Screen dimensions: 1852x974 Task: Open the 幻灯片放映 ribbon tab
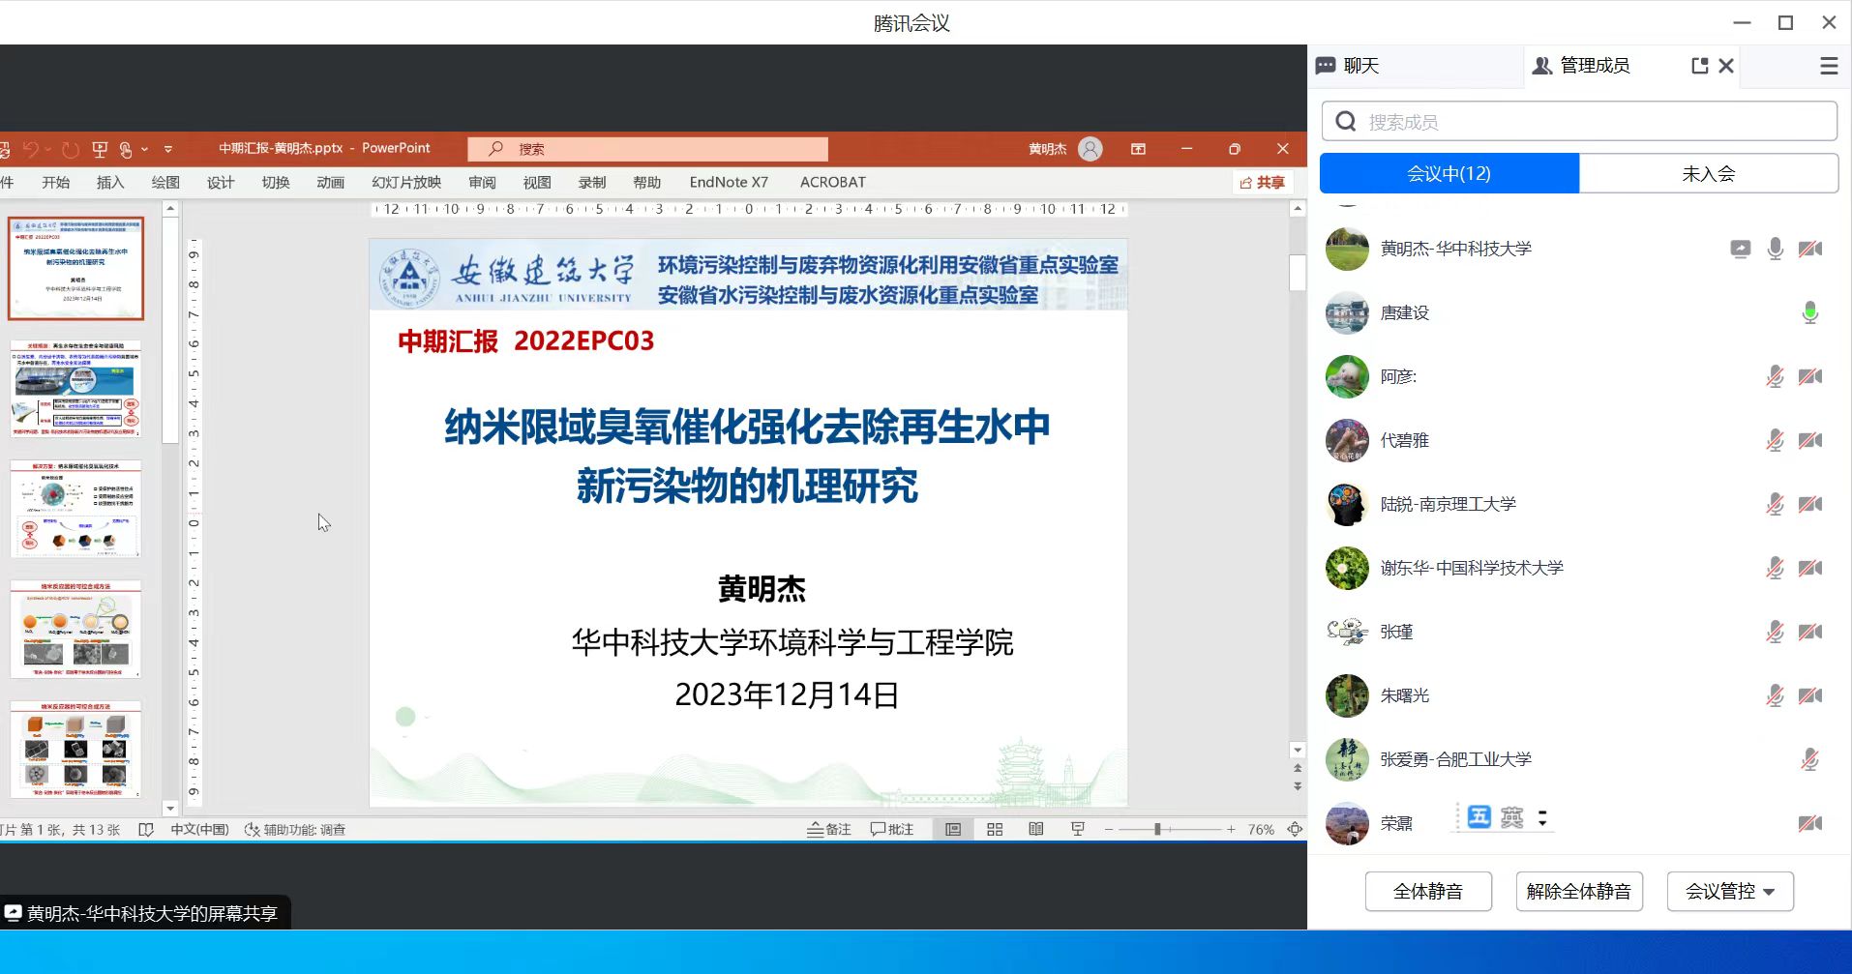click(406, 183)
